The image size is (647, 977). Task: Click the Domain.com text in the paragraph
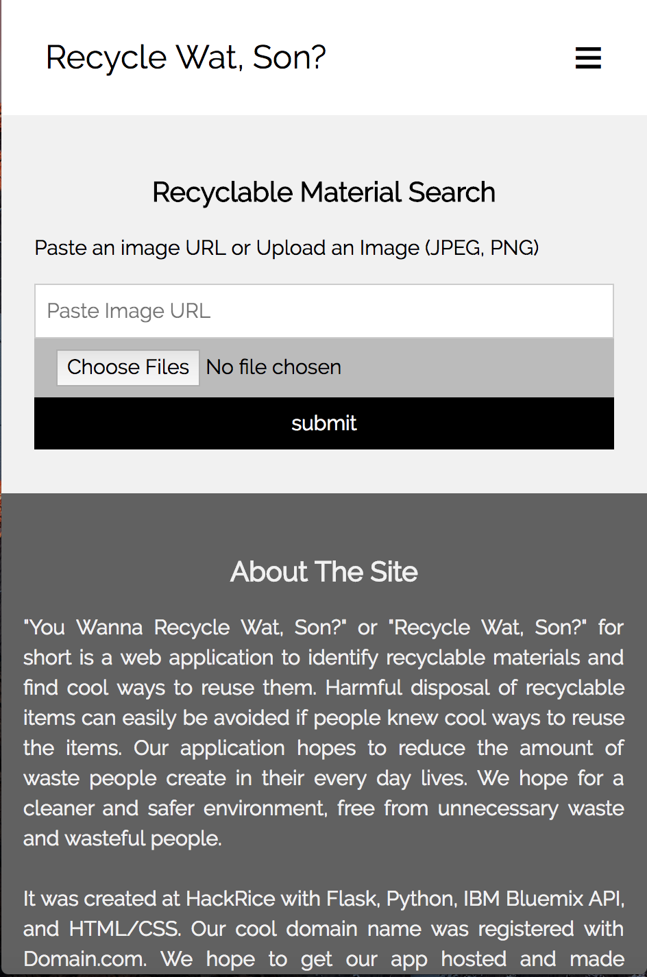click(83, 959)
